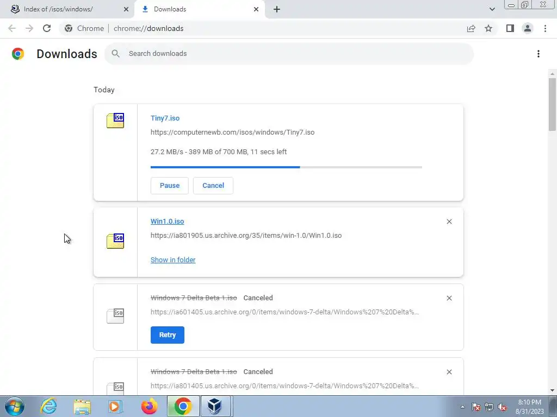This screenshot has height=417, width=557.
Task: Launch Firefox from the taskbar
Action: click(x=149, y=406)
